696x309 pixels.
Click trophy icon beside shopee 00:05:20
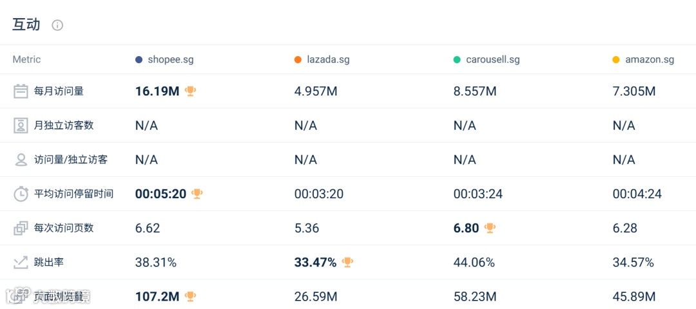pos(197,194)
